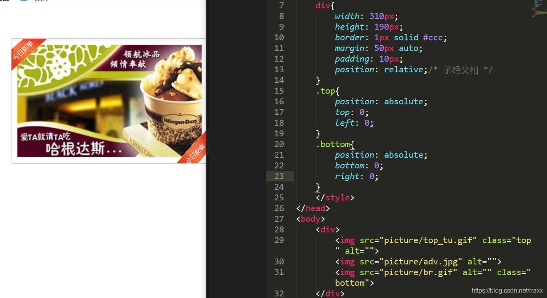The width and height of the screenshot is (547, 298).
Task: Click the closing '</head>' tag
Action: tap(313, 208)
